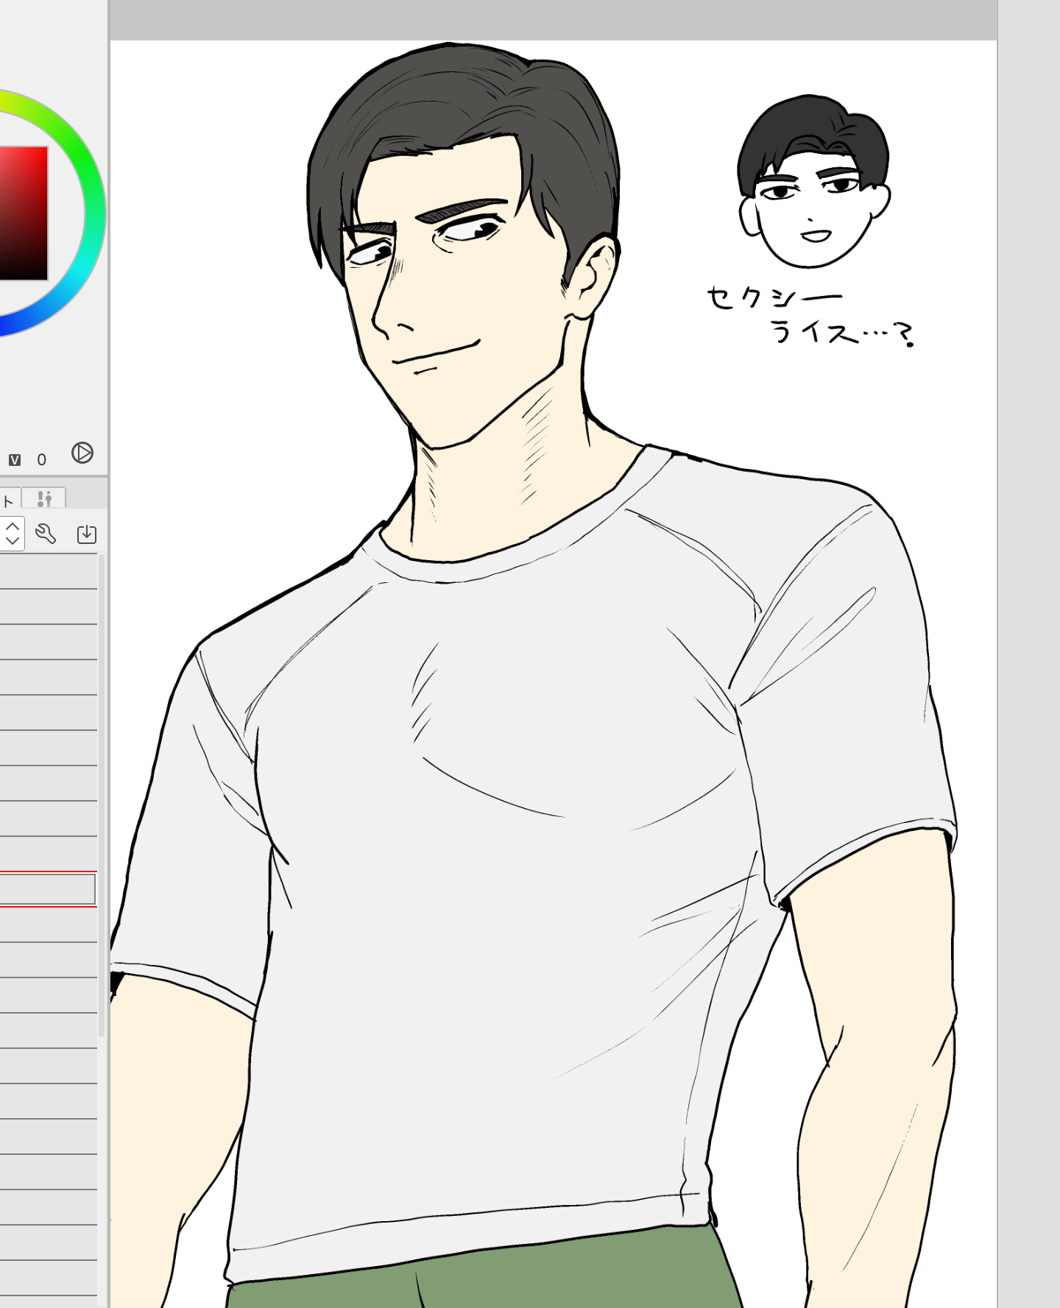Open the slider-adjustment icon tab

(44, 498)
